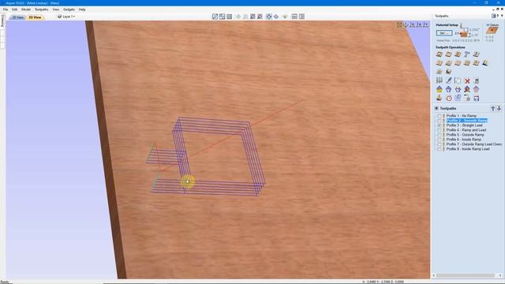Open the Edit menu

[15, 9]
